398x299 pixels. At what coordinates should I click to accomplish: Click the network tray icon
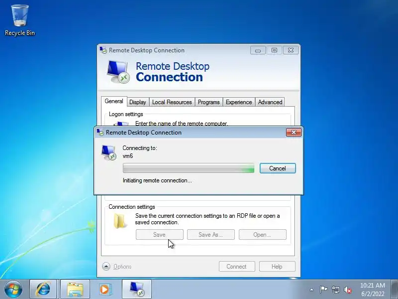pos(335,290)
